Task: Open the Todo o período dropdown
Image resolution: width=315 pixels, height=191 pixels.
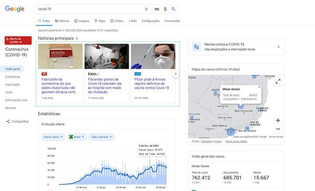Action: tap(102, 137)
